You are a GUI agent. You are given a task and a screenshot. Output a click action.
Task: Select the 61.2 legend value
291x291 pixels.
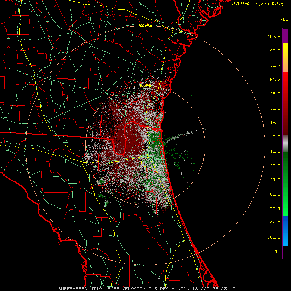(275, 80)
